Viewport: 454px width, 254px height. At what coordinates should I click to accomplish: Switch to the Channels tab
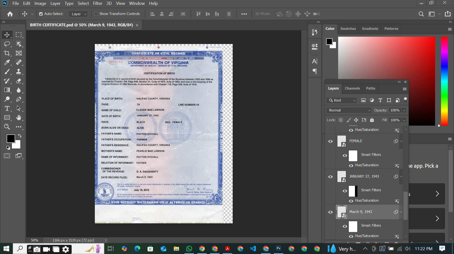[x=352, y=88]
